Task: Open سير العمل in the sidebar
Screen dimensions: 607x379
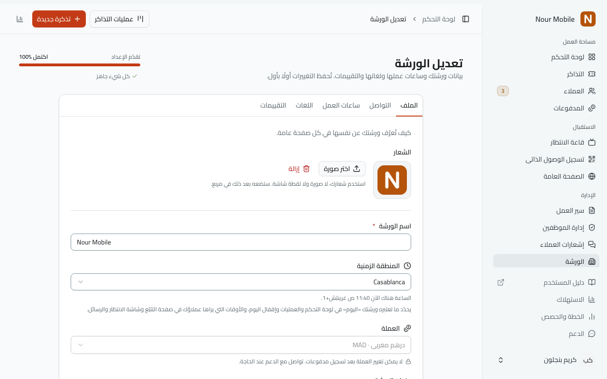Action: 546,210
